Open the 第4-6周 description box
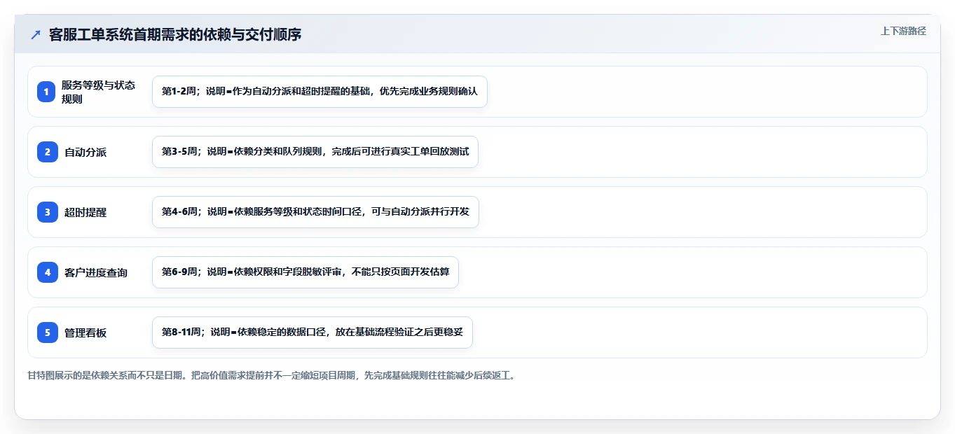 315,212
